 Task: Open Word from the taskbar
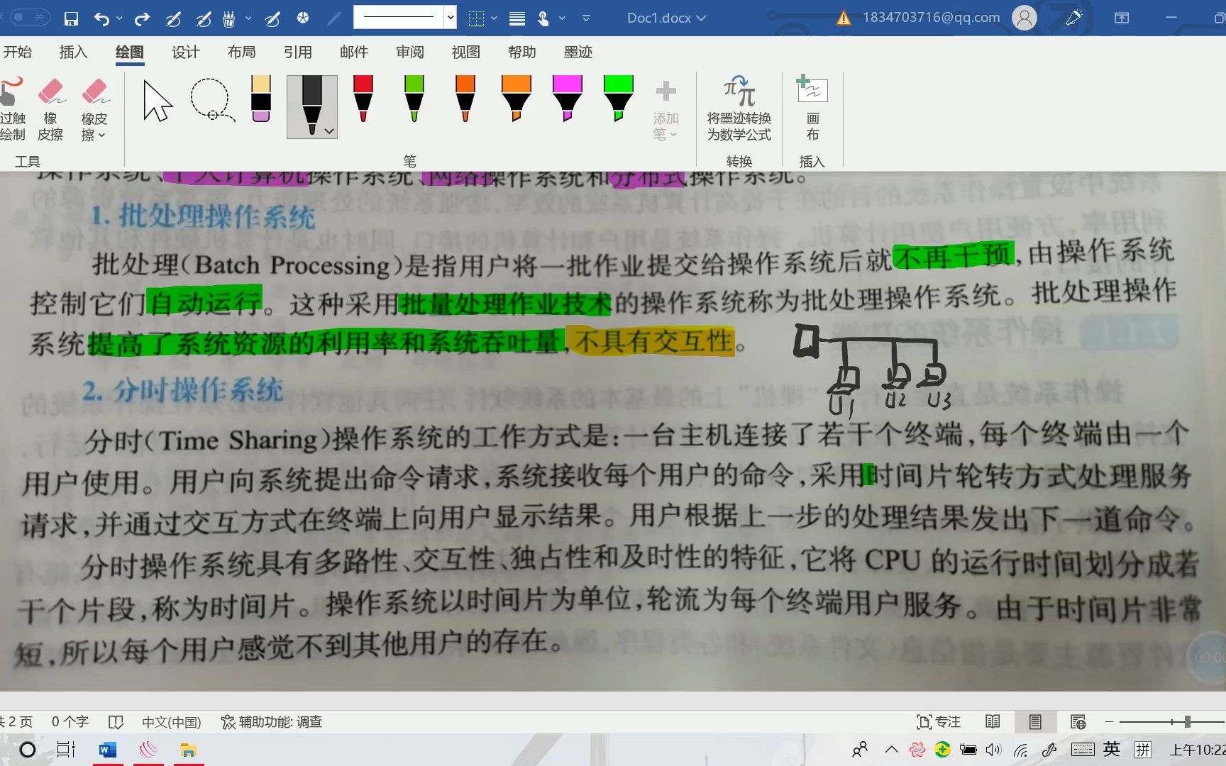[108, 750]
